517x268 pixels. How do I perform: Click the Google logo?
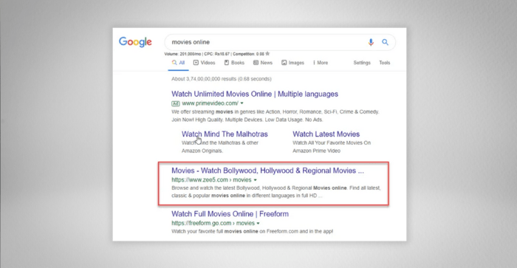[x=135, y=42]
